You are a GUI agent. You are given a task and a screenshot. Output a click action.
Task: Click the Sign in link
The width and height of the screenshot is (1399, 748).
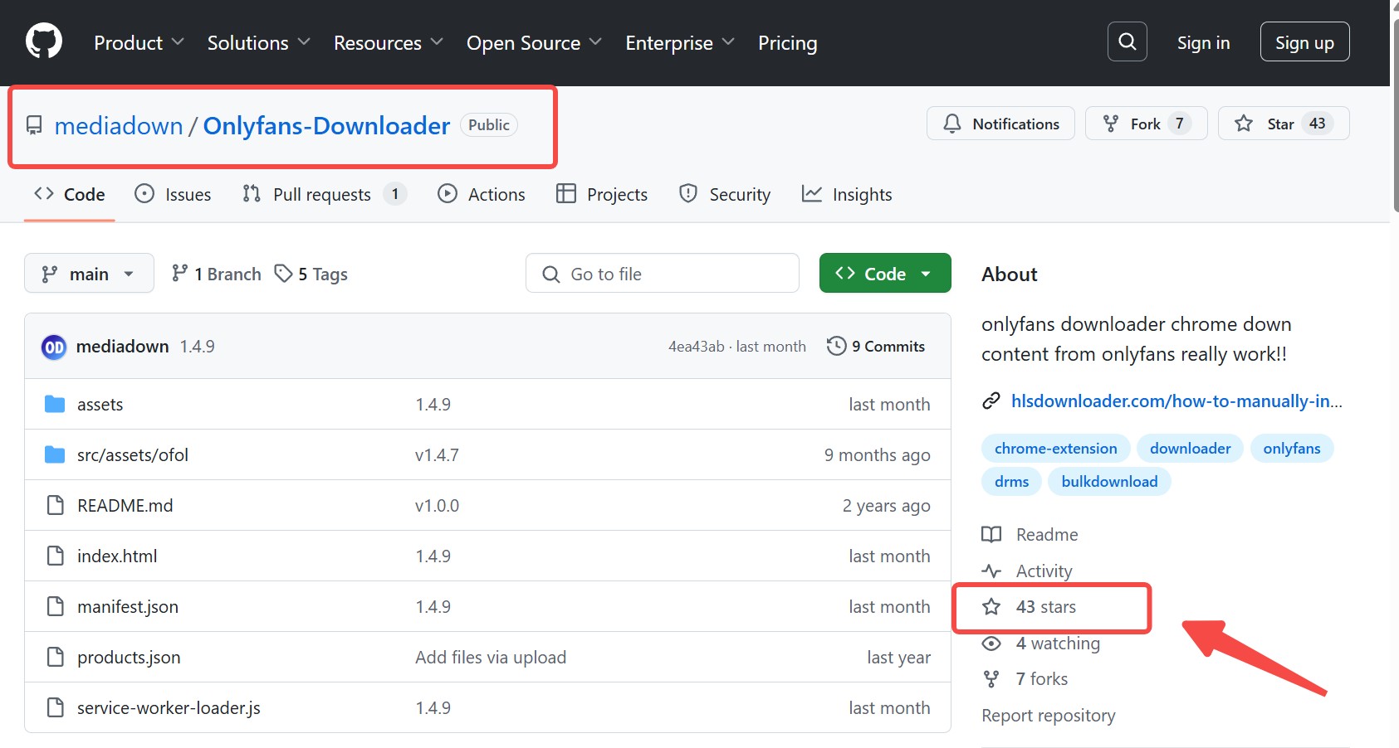pyautogui.click(x=1203, y=42)
